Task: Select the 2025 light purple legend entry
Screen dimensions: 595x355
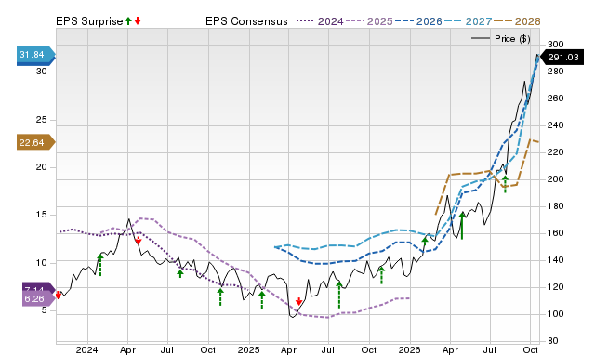Action: (369, 21)
